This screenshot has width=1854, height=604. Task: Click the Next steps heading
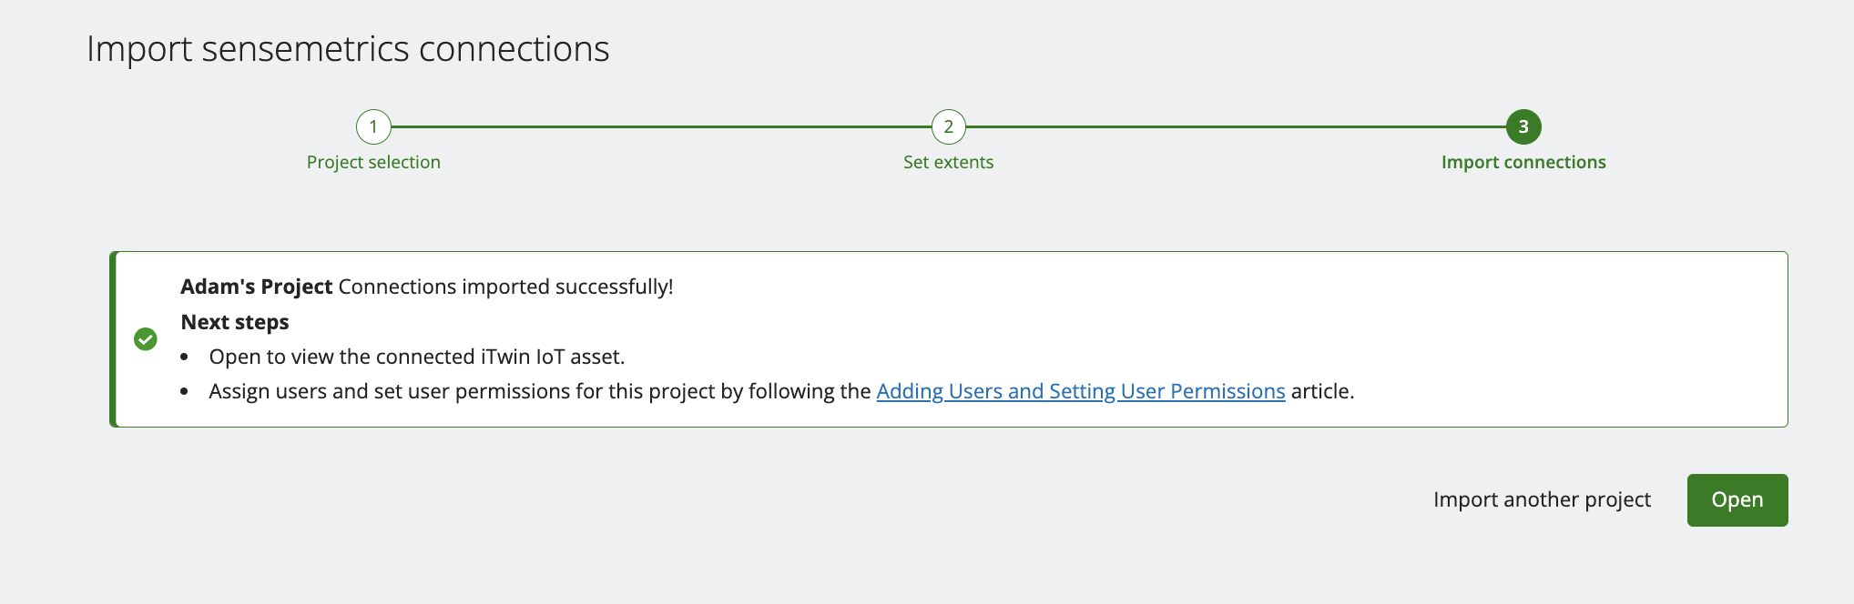[x=235, y=322]
